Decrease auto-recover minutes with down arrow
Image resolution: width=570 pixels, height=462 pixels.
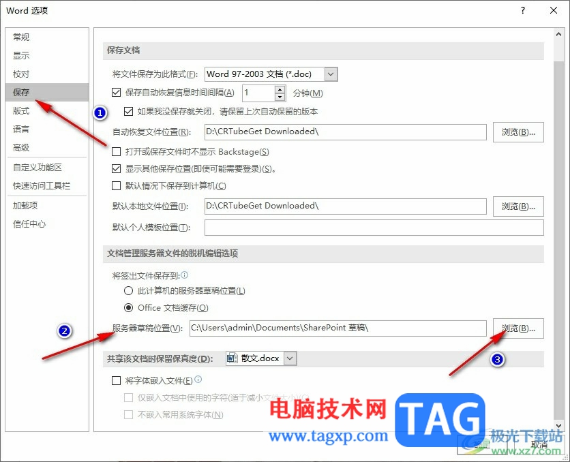(280, 97)
